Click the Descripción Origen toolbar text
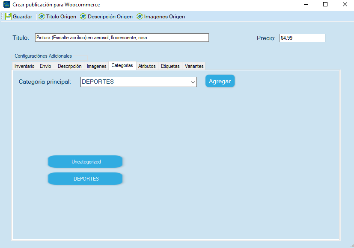Screen dimensions: 354x248 tap(110, 17)
